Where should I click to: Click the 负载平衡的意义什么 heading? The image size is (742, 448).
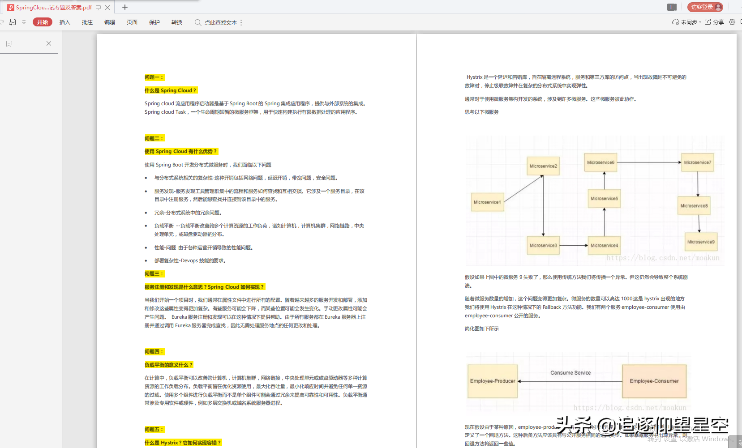(169, 365)
